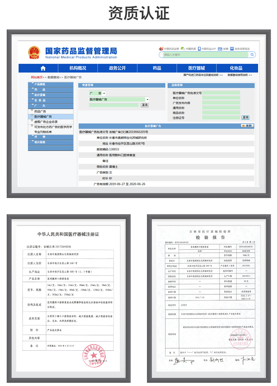Viewport: 277px width, 386px height.
Task: Click 医用敷料口腔修复液 generic name
Action: point(122,155)
